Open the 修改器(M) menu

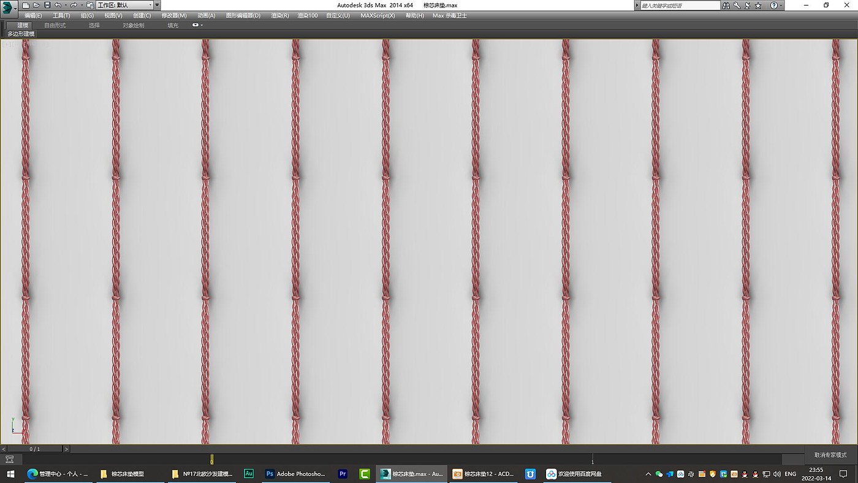174,15
